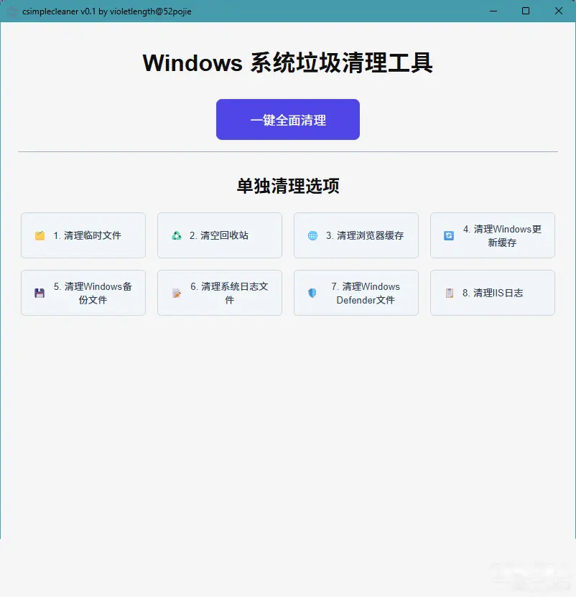Click the blue globe browser cache icon
576x597 pixels.
(312, 235)
